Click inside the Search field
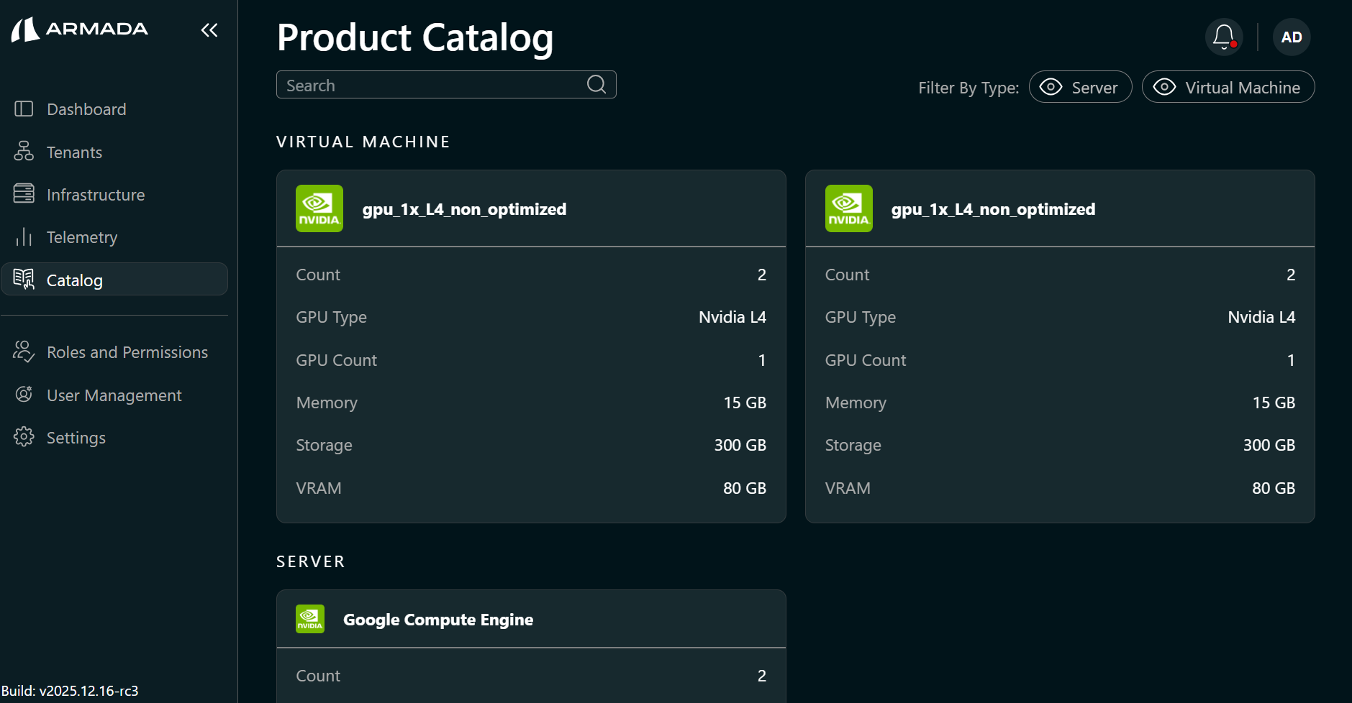Screen dimensions: 1352x703 pyautogui.click(x=432, y=84)
